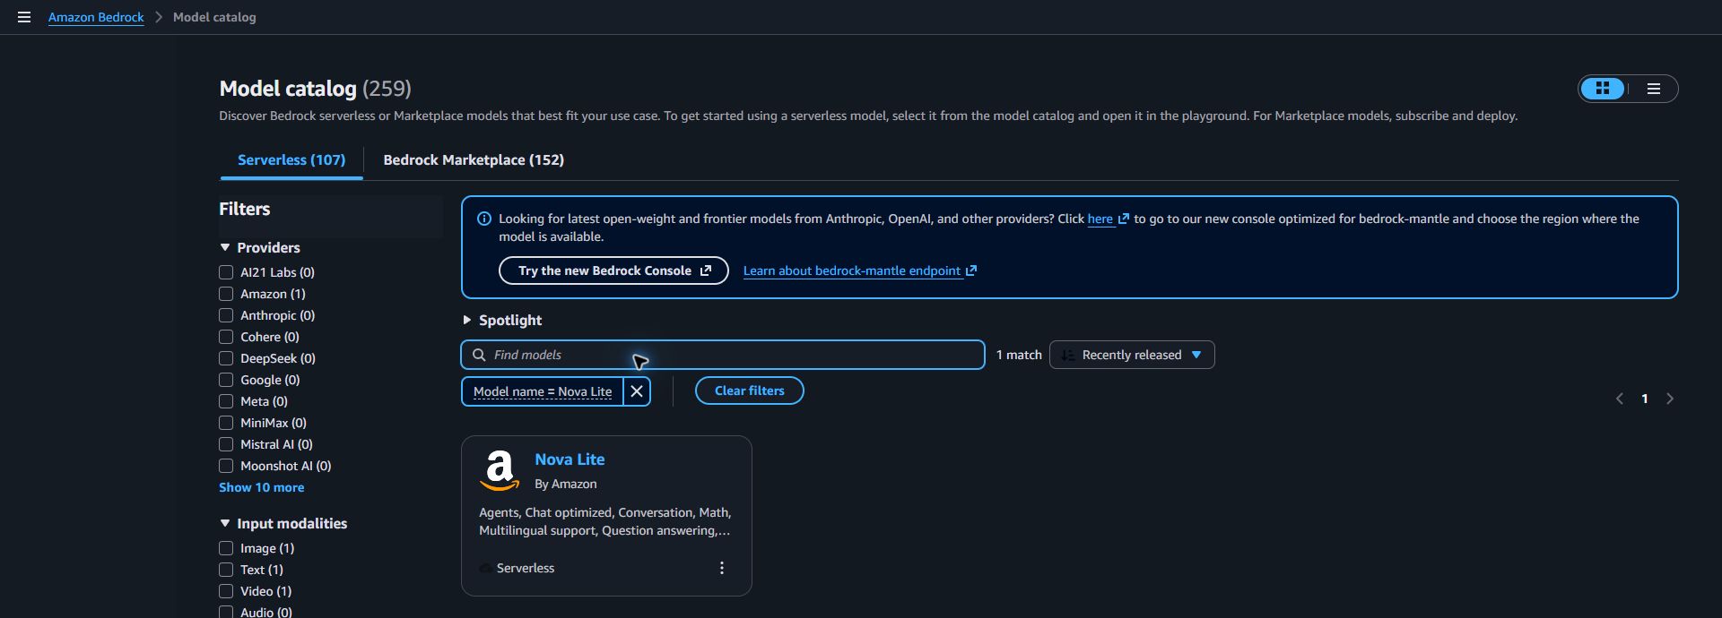Click the Clear filters button
This screenshot has width=1722, height=618.
coord(750,391)
